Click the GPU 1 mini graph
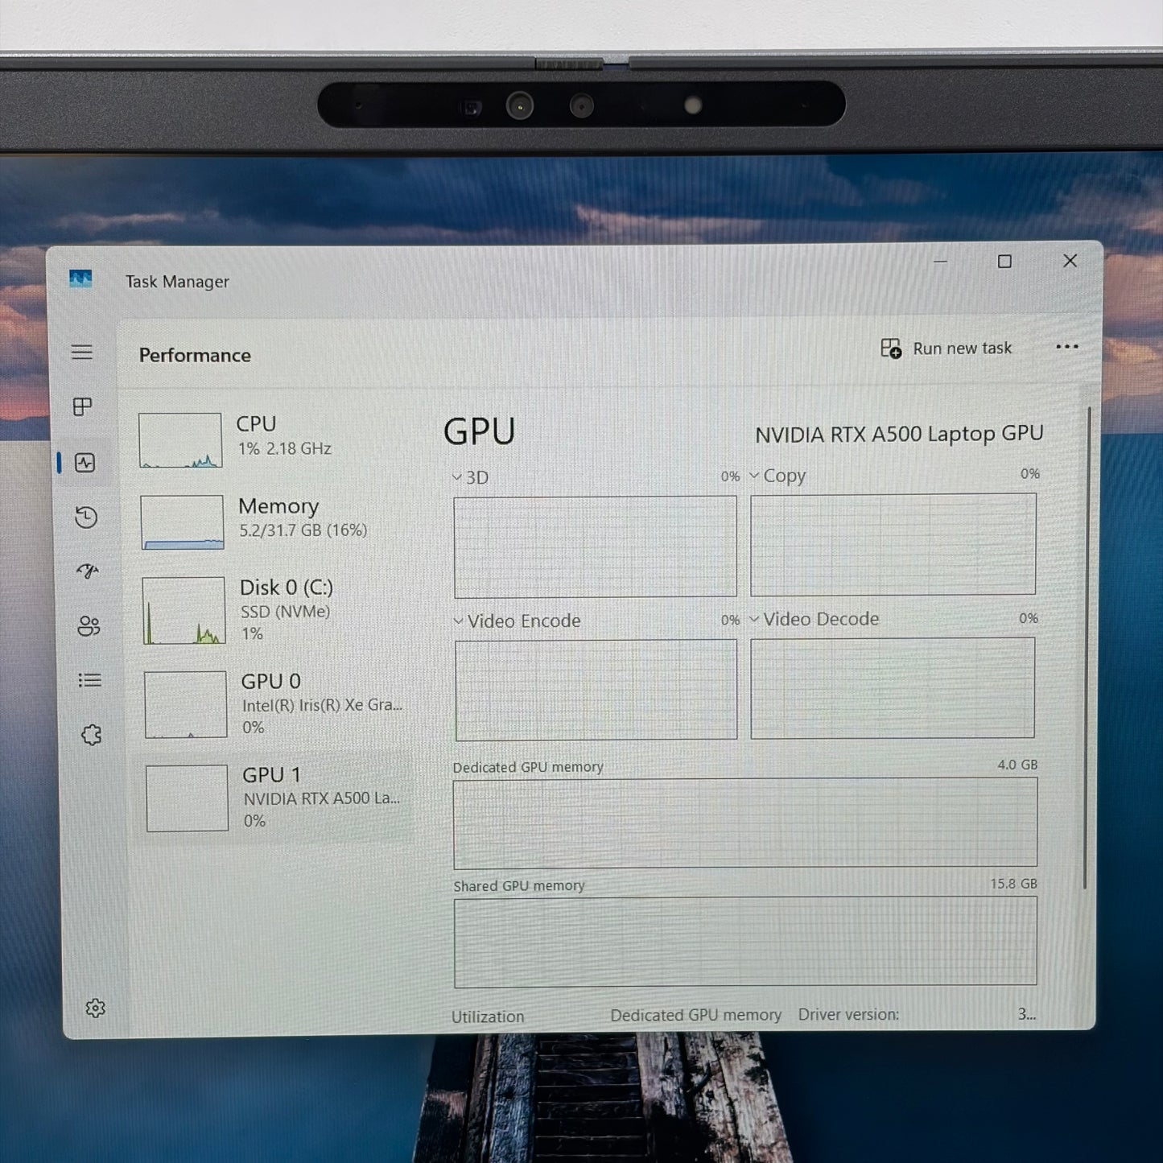The width and height of the screenshot is (1163, 1163). (188, 798)
